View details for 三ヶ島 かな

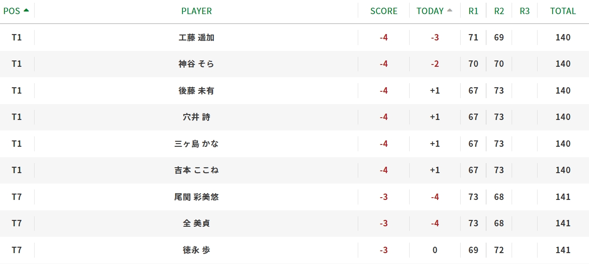tap(196, 144)
